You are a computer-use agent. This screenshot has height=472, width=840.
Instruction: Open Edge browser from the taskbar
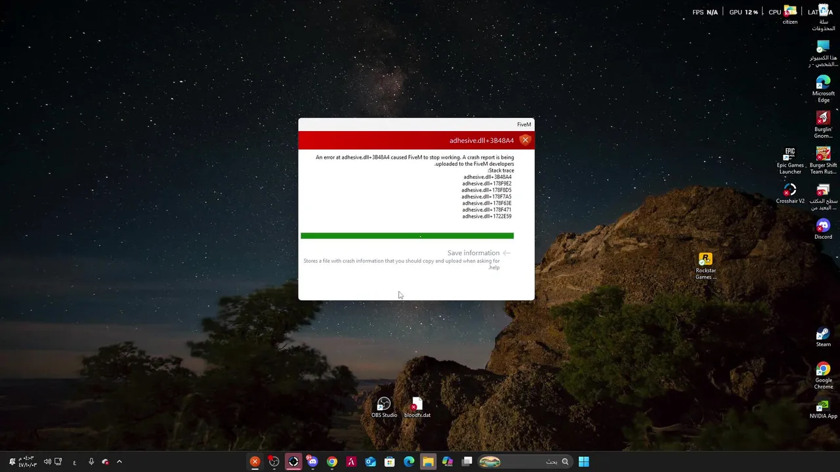click(x=409, y=462)
